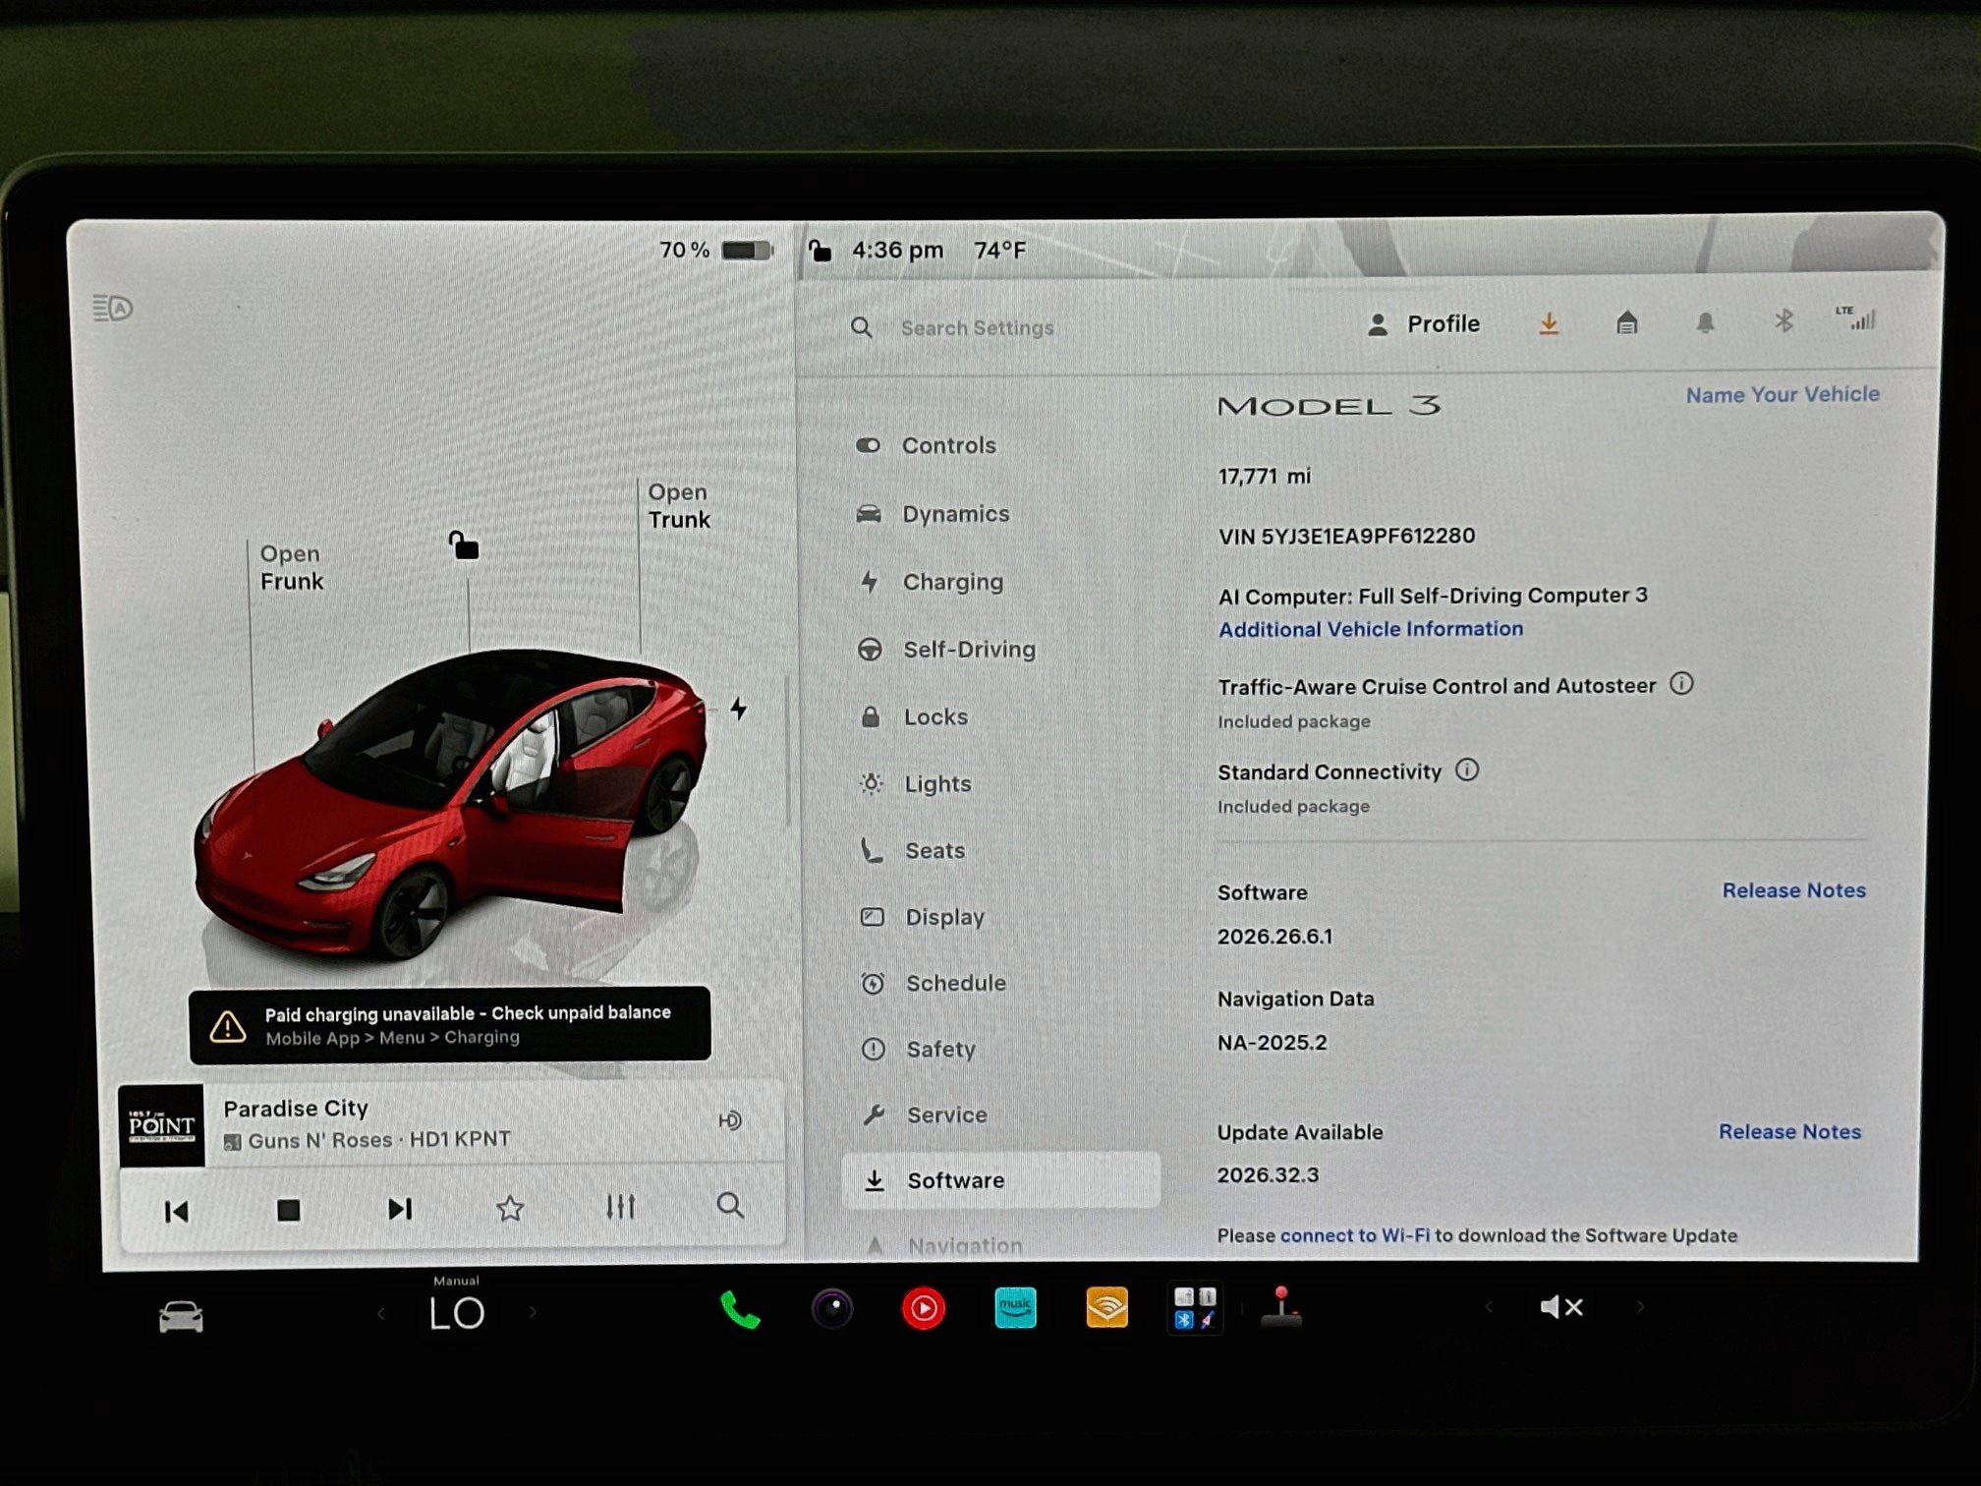Skip to next track
This screenshot has width=1981, height=1486.
(400, 1209)
